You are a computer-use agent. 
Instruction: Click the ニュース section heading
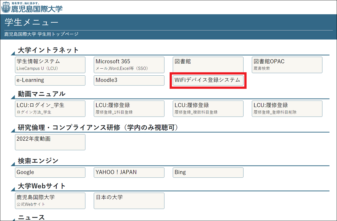[31, 217]
